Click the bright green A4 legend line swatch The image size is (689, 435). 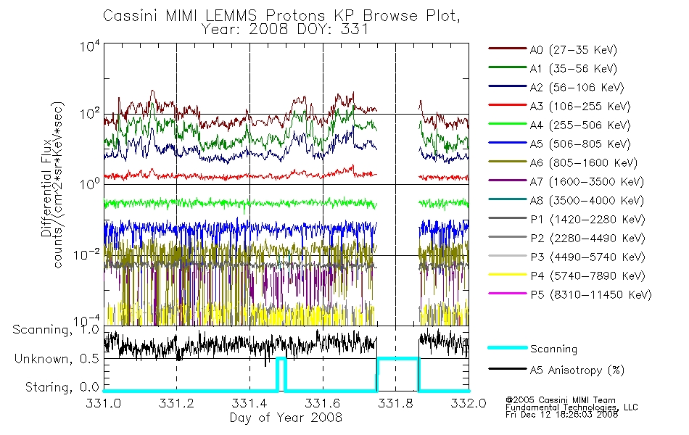507,124
